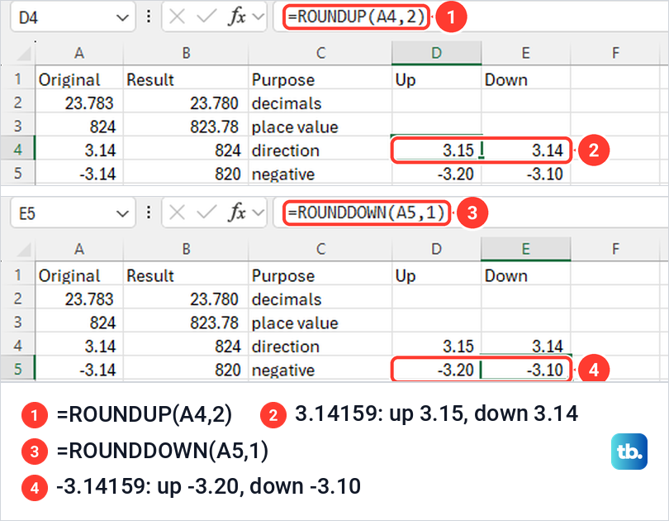The height and width of the screenshot is (521, 669).
Task: Select column B header in the upper sheet
Action: pyautogui.click(x=186, y=54)
